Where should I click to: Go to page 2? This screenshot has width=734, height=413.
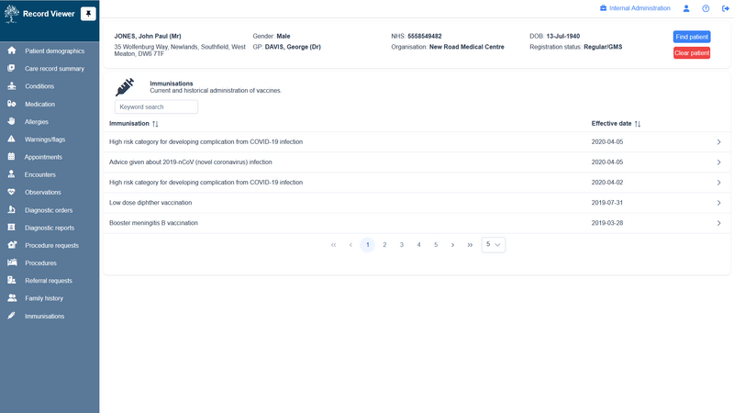point(384,245)
